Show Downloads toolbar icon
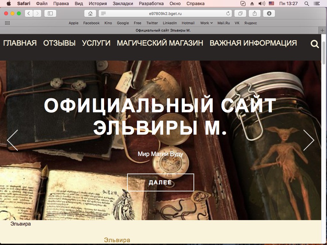The height and width of the screenshot is (245, 327). [269, 13]
